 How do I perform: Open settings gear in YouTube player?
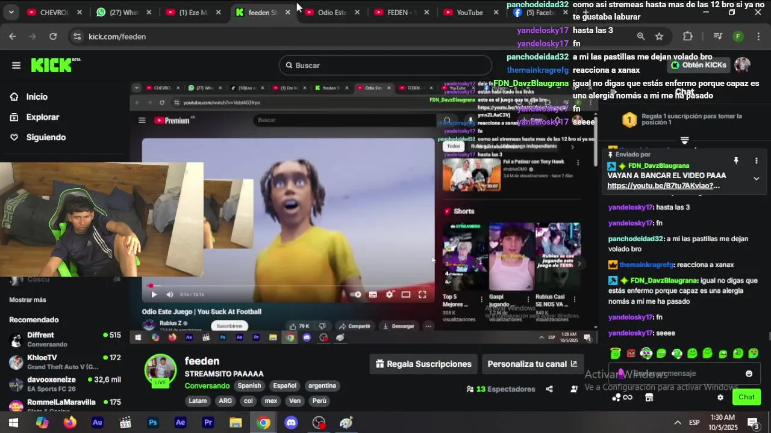389,294
